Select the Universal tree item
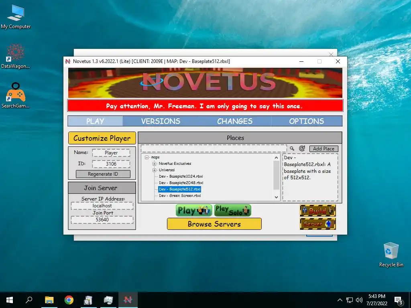Image resolution: width=411 pixels, height=308 pixels. pyautogui.click(x=167, y=170)
